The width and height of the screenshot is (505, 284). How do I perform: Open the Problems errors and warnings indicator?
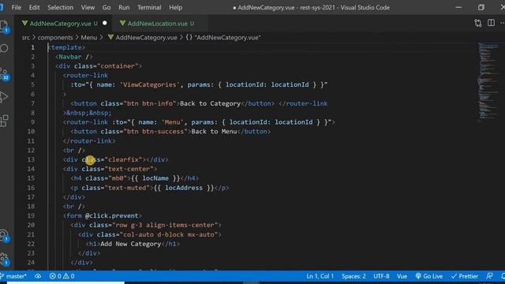[62, 276]
